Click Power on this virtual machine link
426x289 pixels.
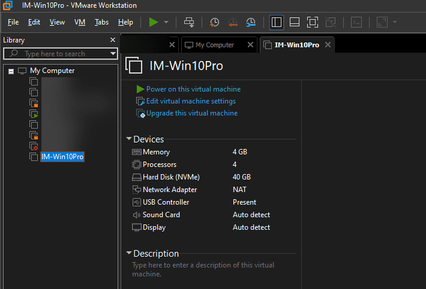click(x=193, y=89)
